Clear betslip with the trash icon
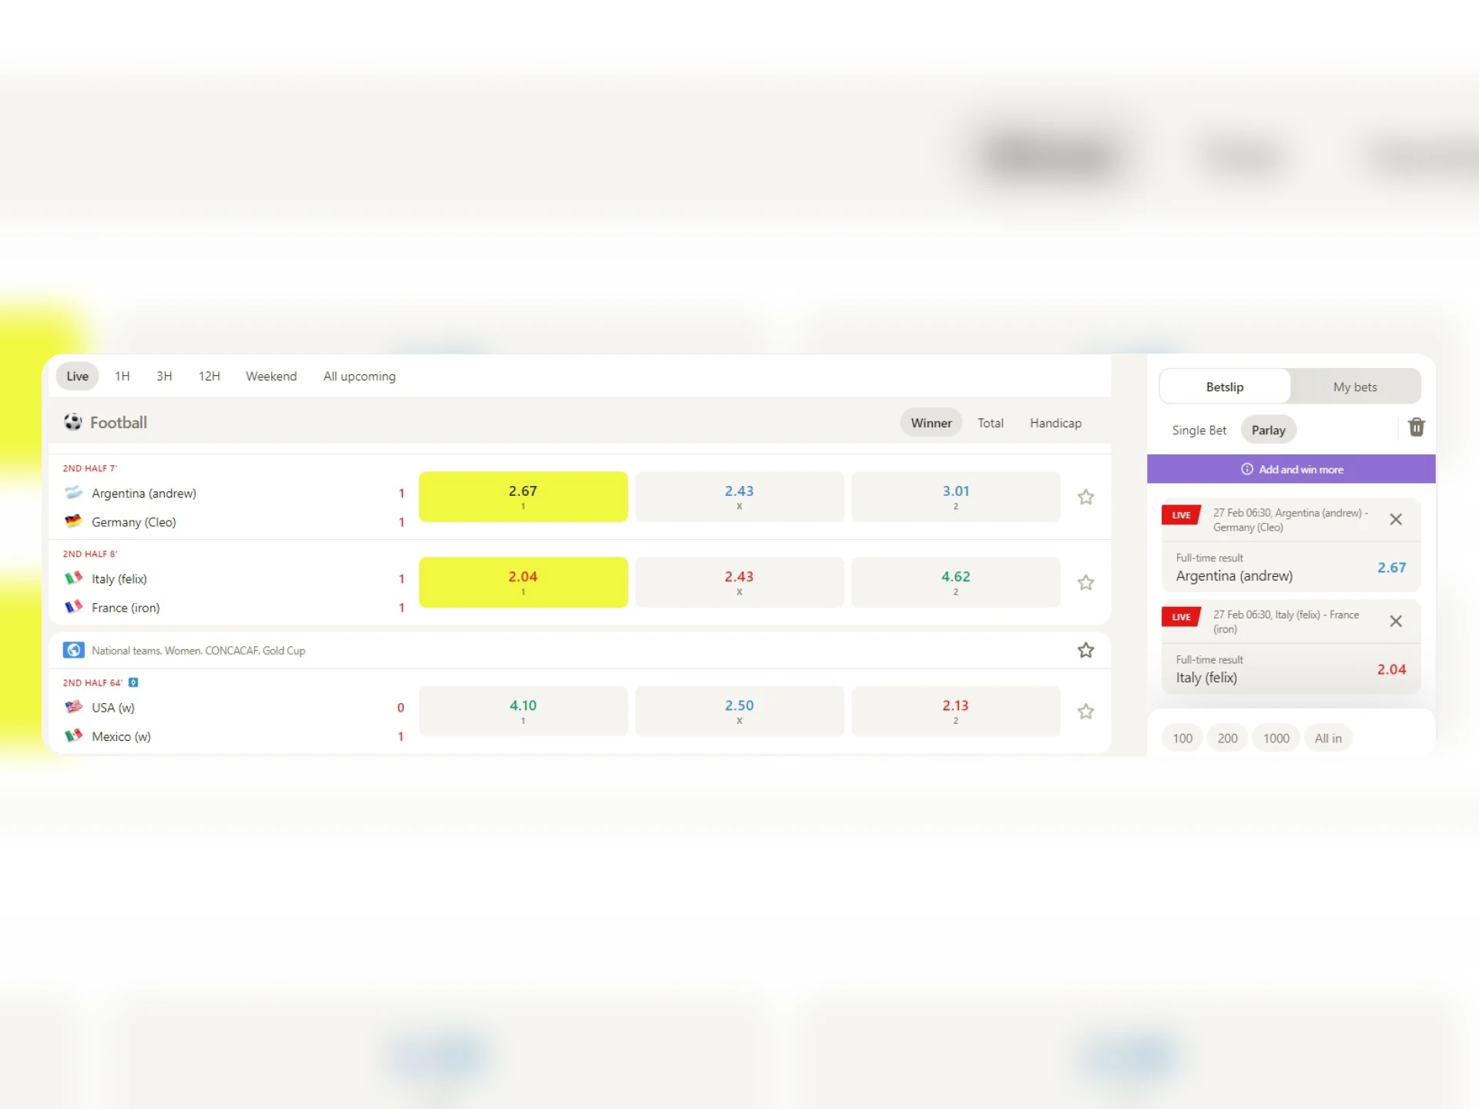 [x=1416, y=427]
